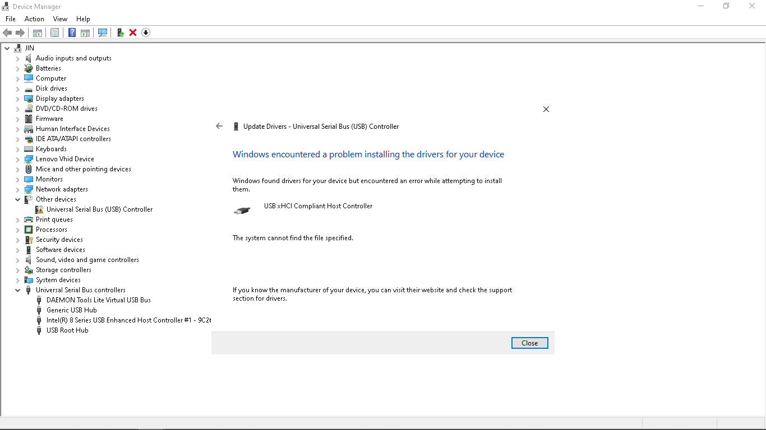Expand Audio inputs and outputs

point(18,58)
